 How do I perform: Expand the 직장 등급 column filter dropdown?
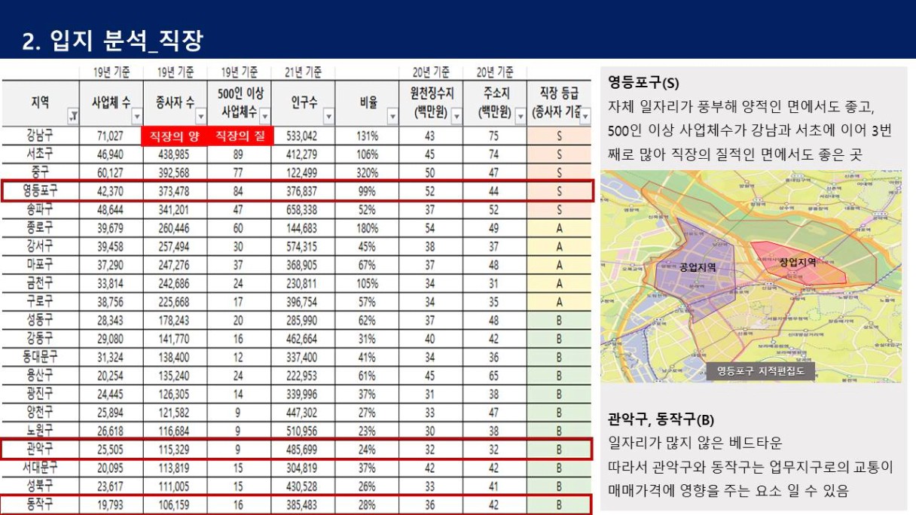click(585, 117)
